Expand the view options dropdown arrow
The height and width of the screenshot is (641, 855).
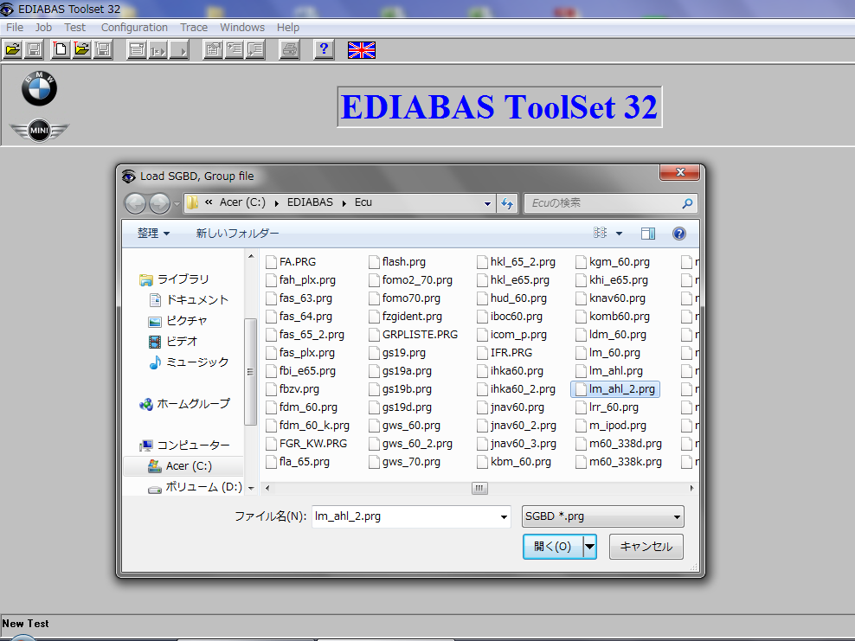point(619,234)
